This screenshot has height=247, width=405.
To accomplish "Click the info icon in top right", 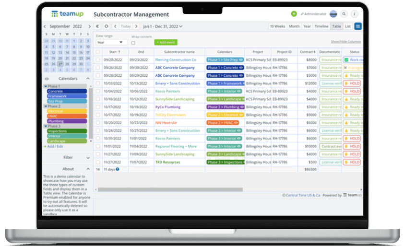I will [355, 14].
